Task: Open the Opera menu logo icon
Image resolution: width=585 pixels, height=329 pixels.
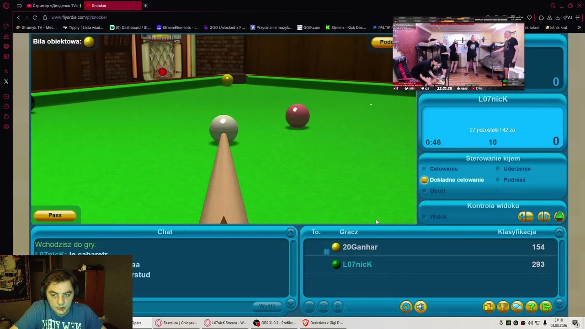Action: pyautogui.click(x=6, y=5)
